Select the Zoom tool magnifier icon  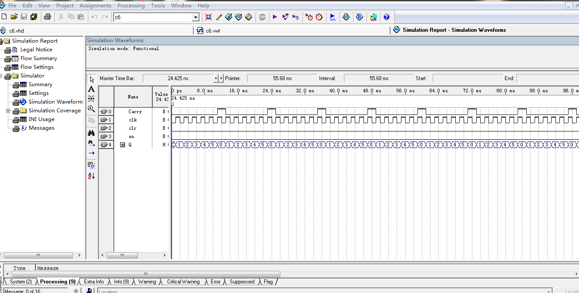click(91, 109)
